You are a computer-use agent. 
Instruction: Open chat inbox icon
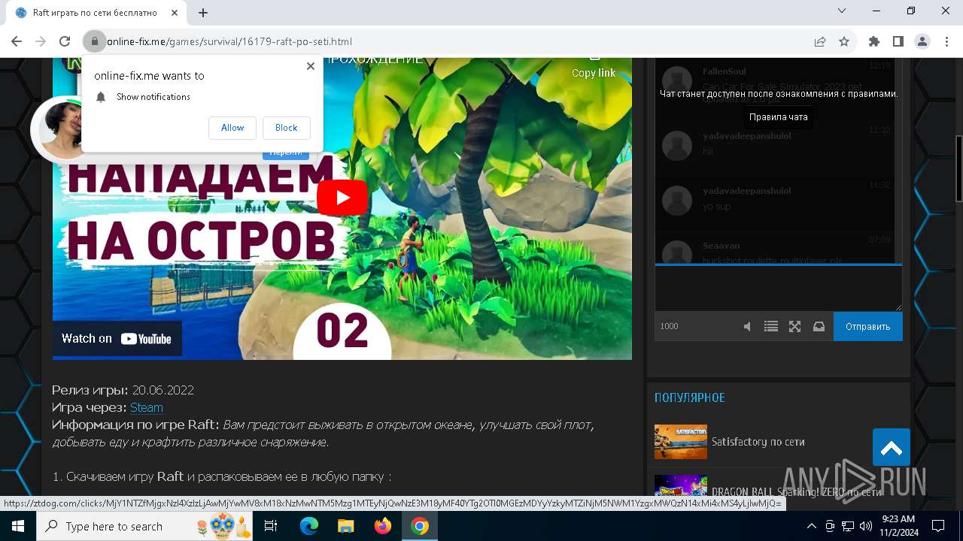(819, 327)
